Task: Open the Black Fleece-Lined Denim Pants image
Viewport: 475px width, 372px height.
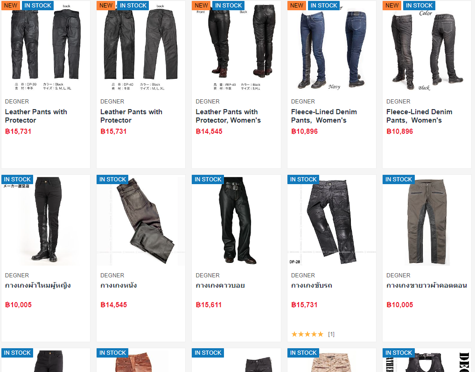Action: [x=427, y=46]
